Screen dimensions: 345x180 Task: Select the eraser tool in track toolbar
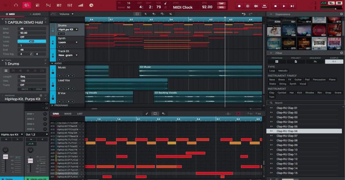(x=154, y=14)
